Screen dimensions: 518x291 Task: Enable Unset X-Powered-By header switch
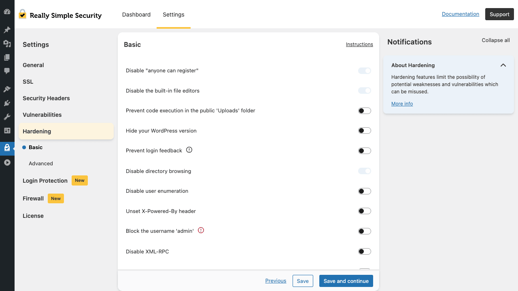click(365, 211)
